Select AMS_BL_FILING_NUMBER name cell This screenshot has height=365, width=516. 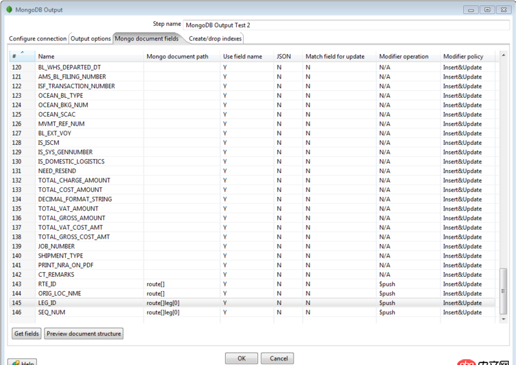point(89,77)
